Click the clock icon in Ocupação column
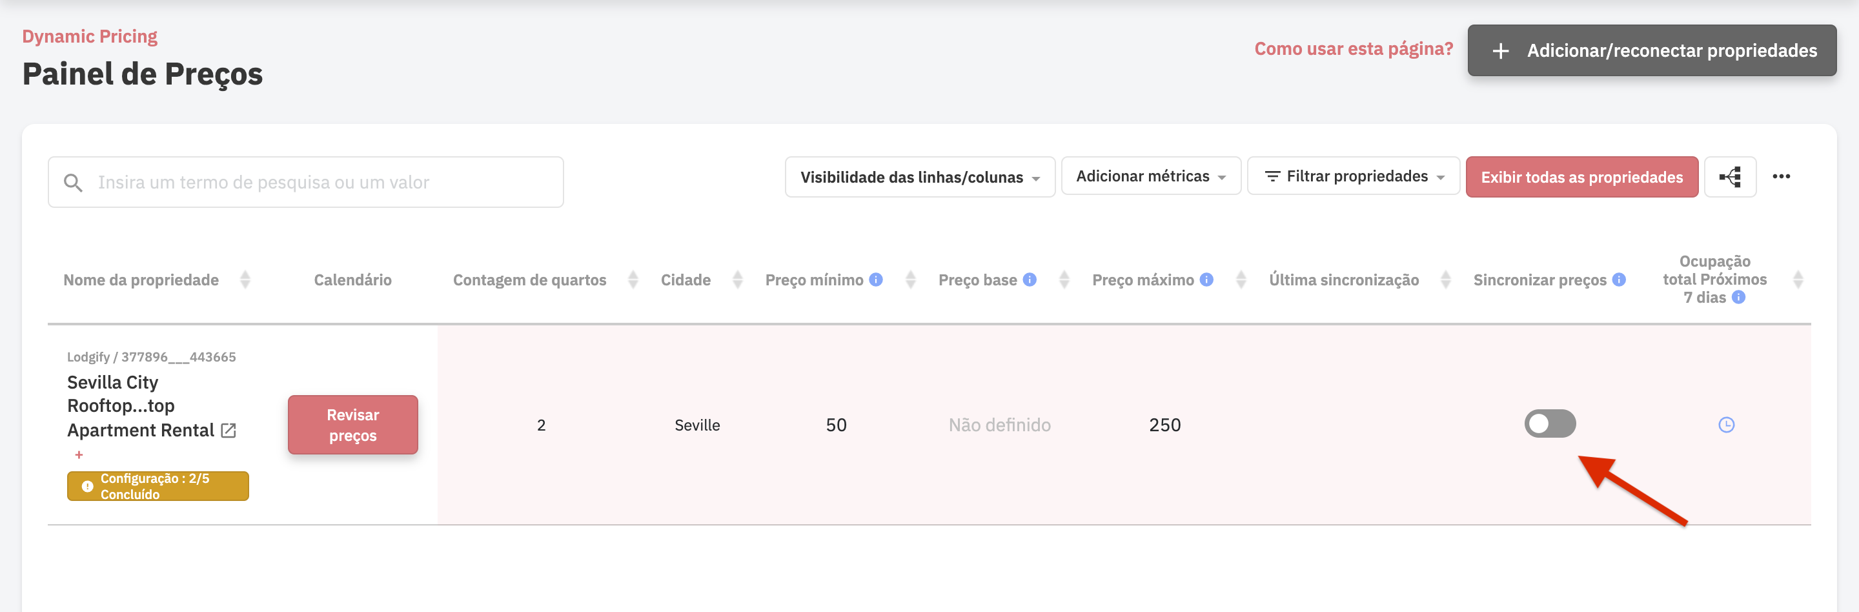 [x=1726, y=424]
